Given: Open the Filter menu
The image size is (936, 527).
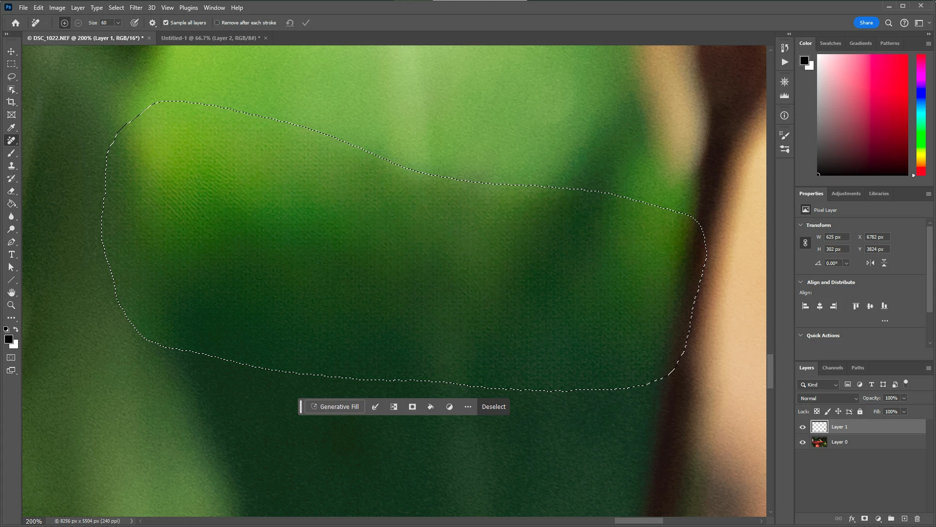Looking at the screenshot, I should coord(136,8).
